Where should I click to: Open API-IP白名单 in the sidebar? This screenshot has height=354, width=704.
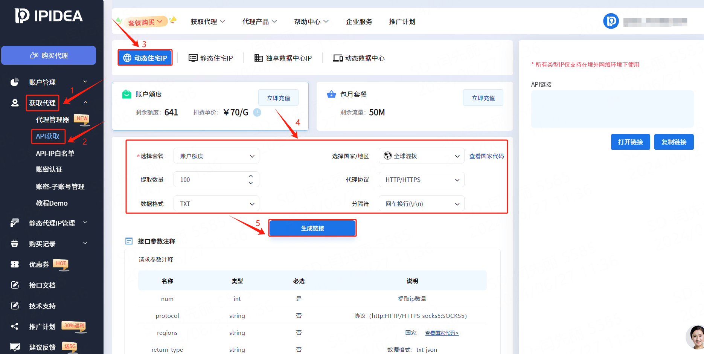click(x=55, y=153)
